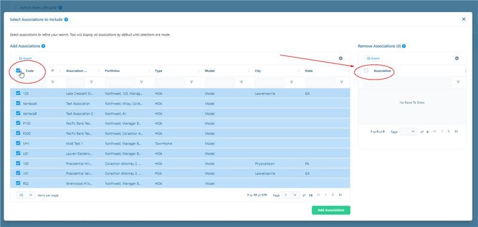
Task: Uncheck row 902 checkbox
Action: coord(19,183)
